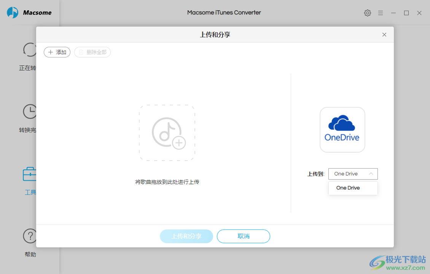The width and height of the screenshot is (430, 274).
Task: Open the upload destination combo box
Action: [353, 174]
